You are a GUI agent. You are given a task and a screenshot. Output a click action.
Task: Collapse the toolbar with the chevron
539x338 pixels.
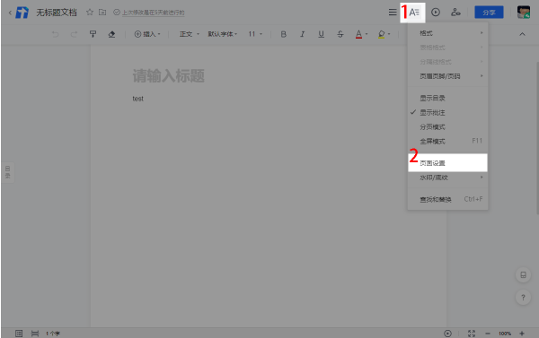click(522, 34)
